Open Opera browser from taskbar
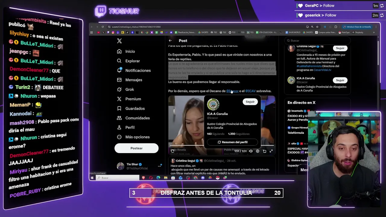This screenshot has width=386, height=217. pos(151,178)
